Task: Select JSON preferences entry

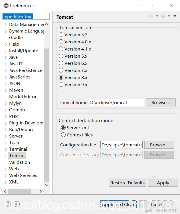Action: pos(15,84)
